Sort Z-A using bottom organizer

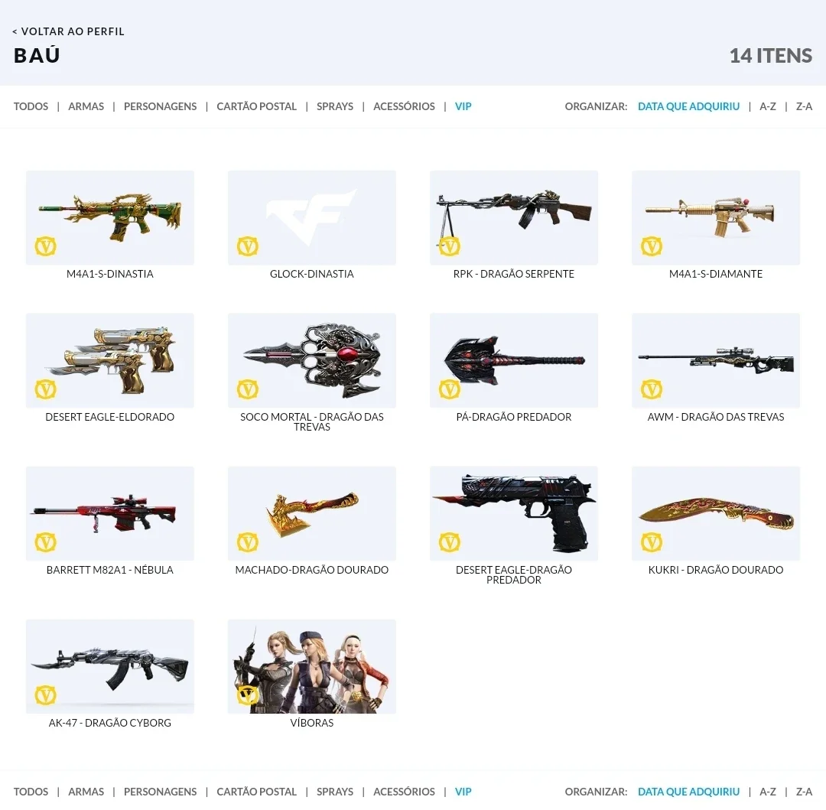pyautogui.click(x=804, y=792)
